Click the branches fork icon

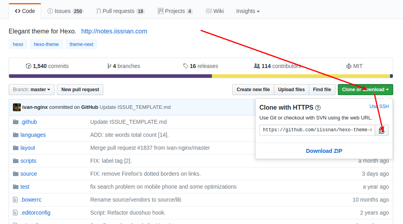(109, 66)
